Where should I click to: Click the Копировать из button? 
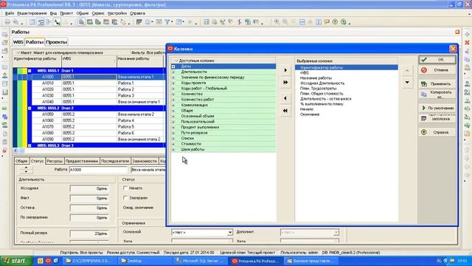tap(437, 95)
